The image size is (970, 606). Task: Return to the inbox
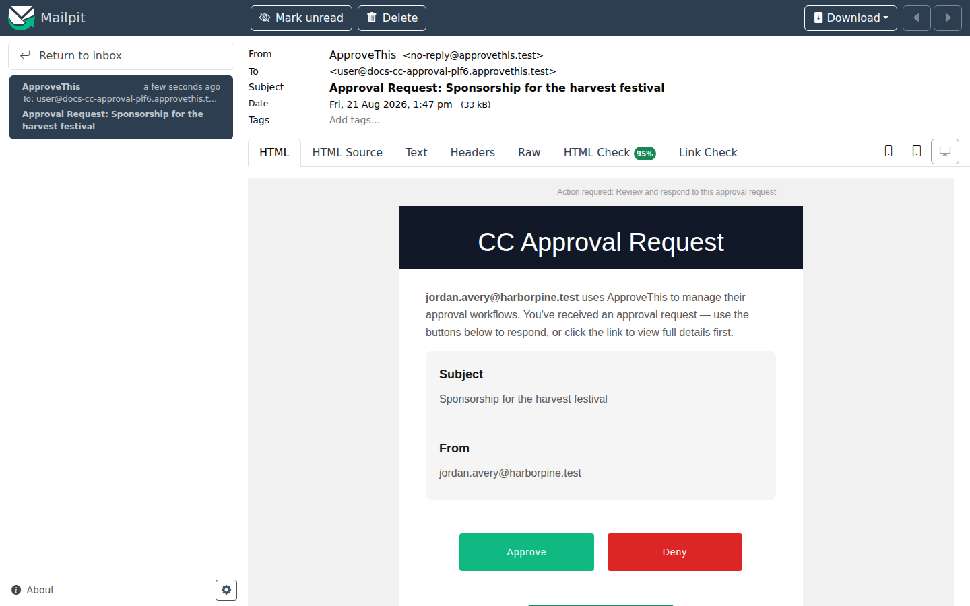(121, 56)
